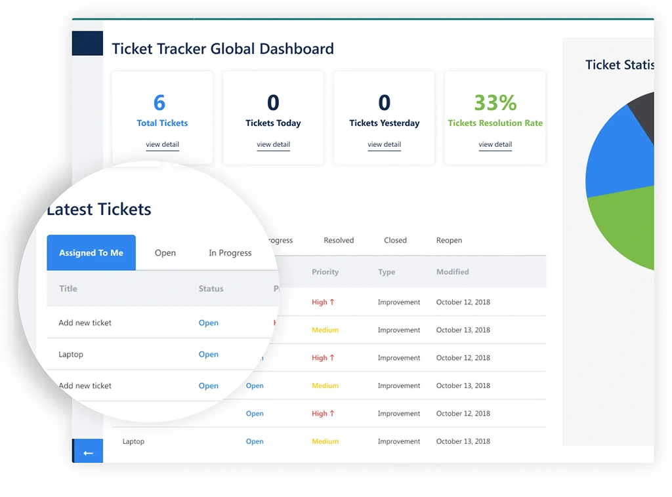The image size is (672, 497).
Task: Sort tickets by the Modified column header
Action: point(453,271)
